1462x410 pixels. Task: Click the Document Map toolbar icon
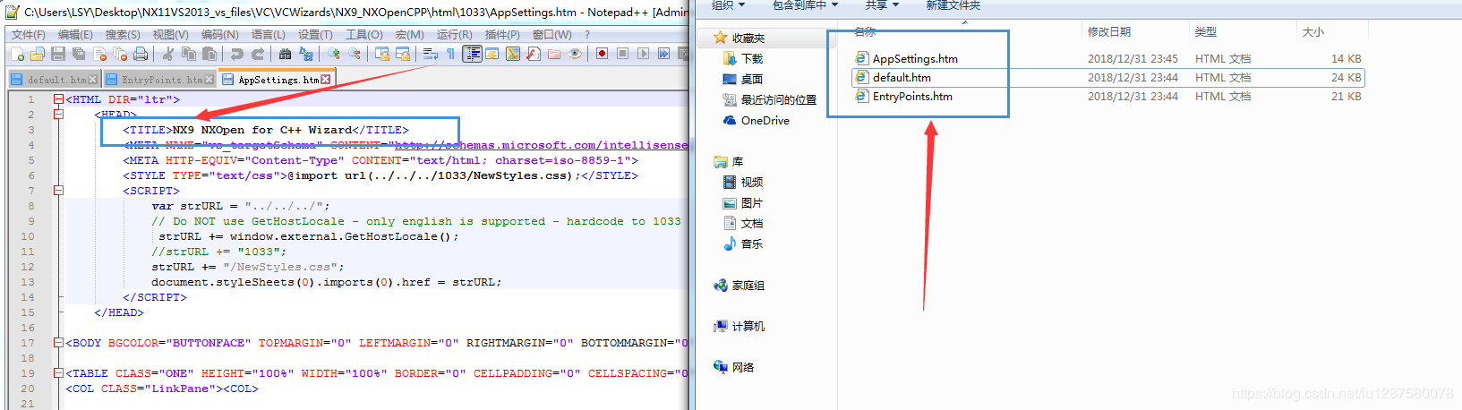(512, 54)
